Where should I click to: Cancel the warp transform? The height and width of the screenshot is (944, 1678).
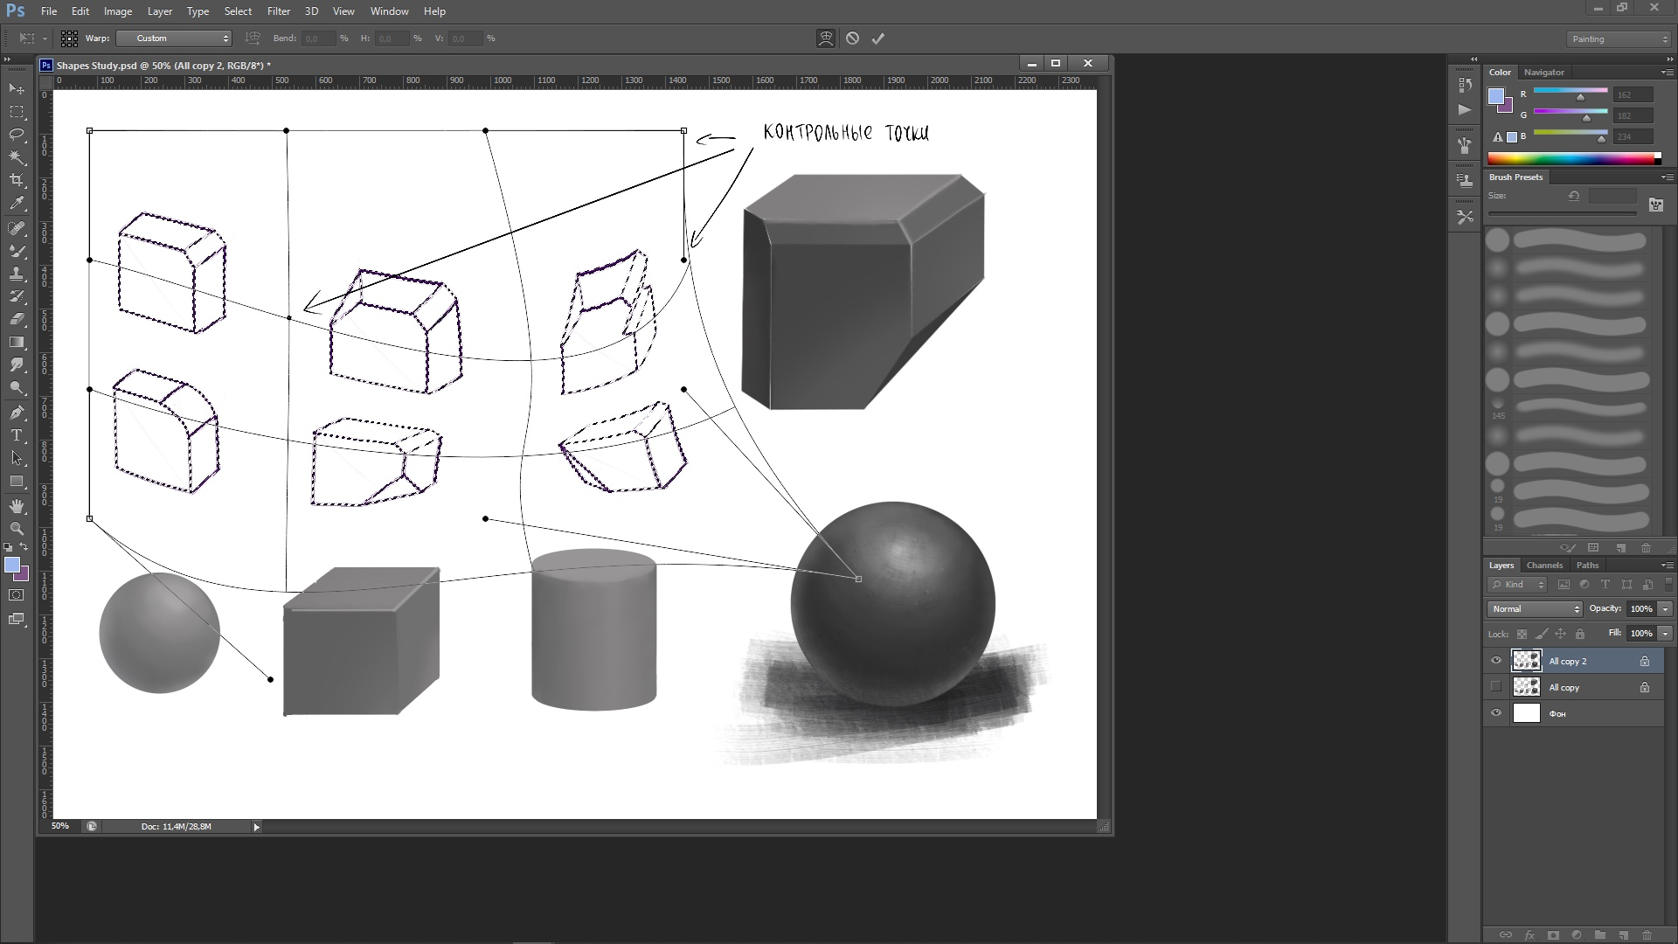tap(852, 38)
